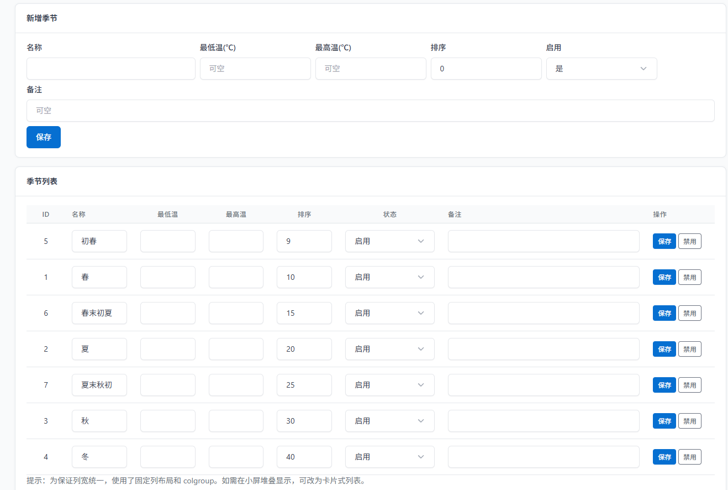Click the 名称 input field in the form
Screen dimensions: 728x490
110,69
